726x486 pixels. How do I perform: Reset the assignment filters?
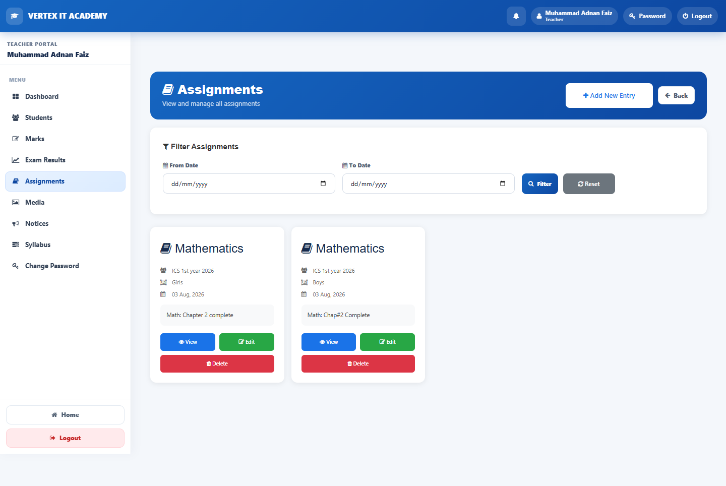point(589,184)
